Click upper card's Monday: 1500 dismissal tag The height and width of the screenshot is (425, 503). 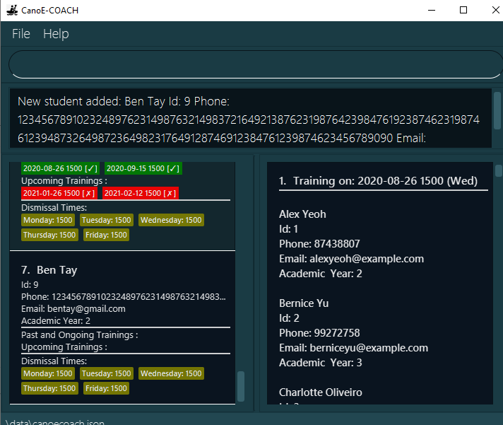tap(48, 220)
